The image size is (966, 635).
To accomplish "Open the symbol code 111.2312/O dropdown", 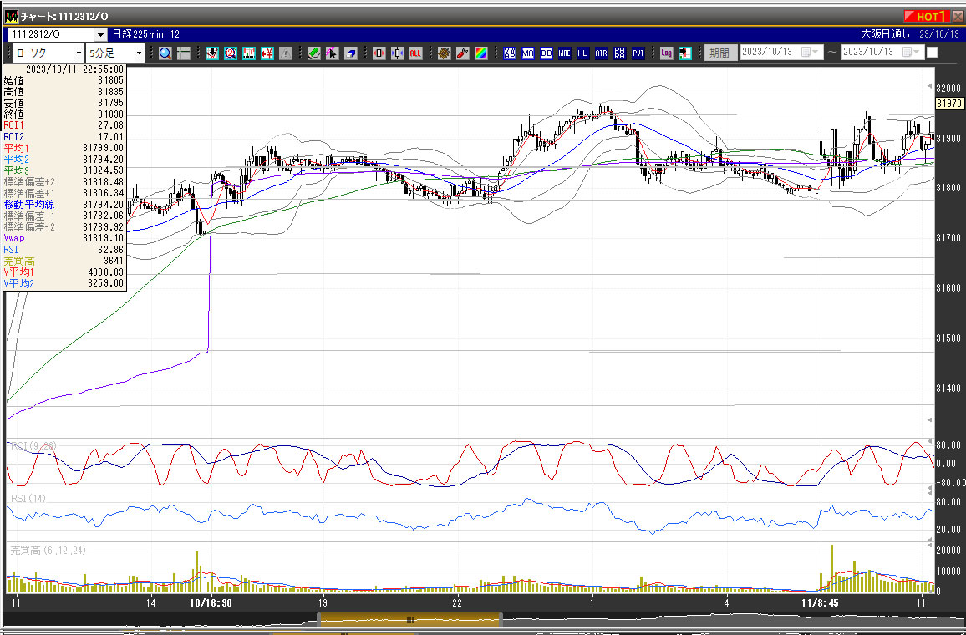I will [x=99, y=35].
